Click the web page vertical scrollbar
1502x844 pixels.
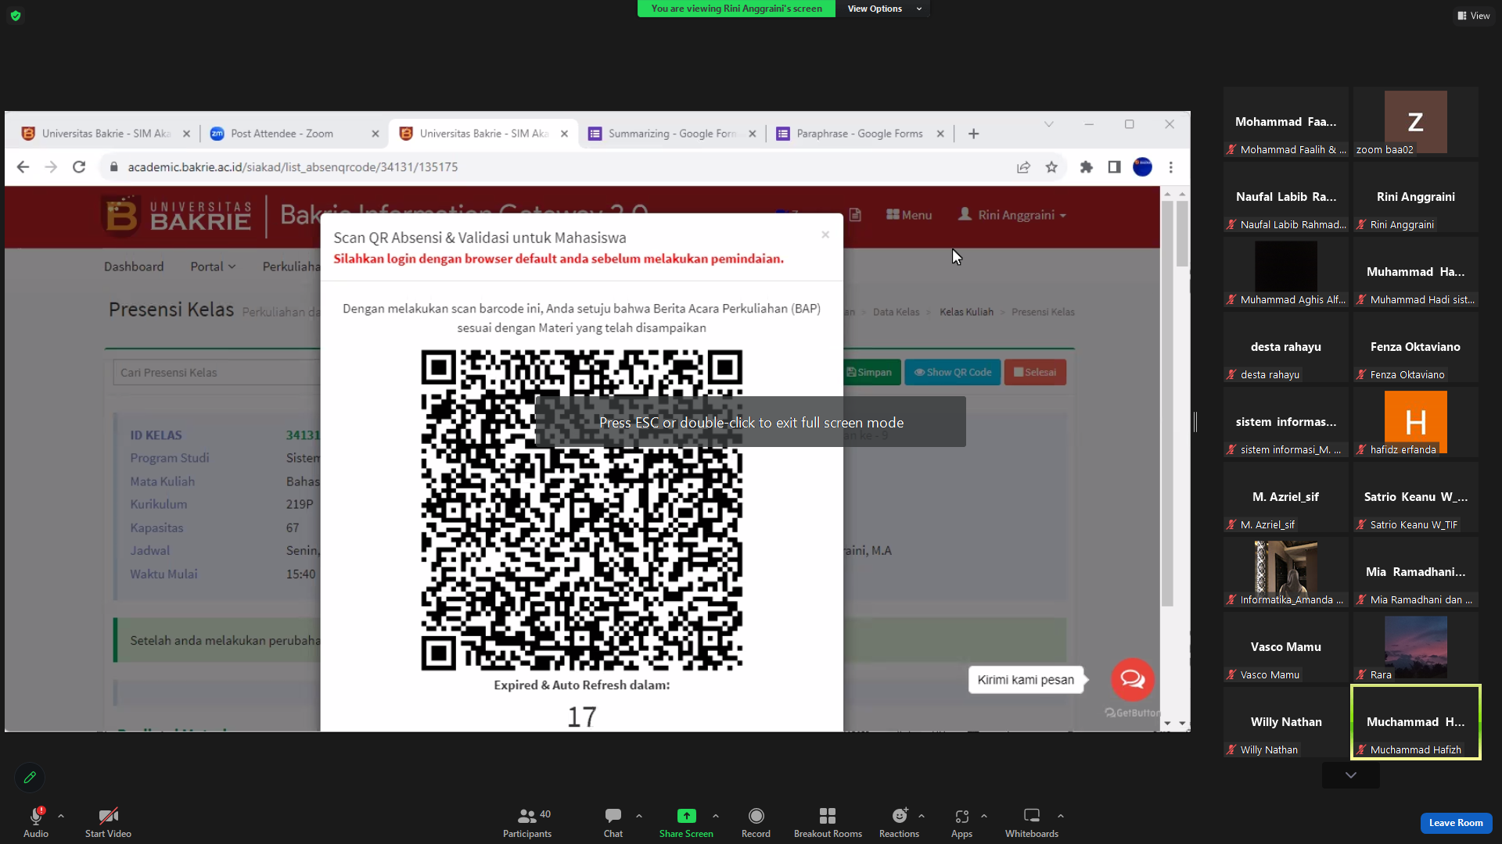pyautogui.click(x=1167, y=403)
